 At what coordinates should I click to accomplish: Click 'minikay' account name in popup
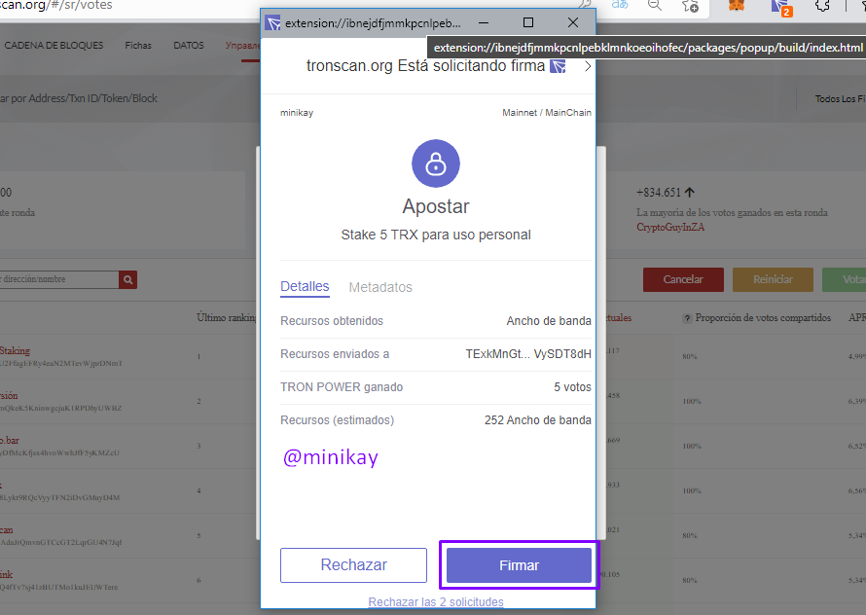tap(297, 113)
